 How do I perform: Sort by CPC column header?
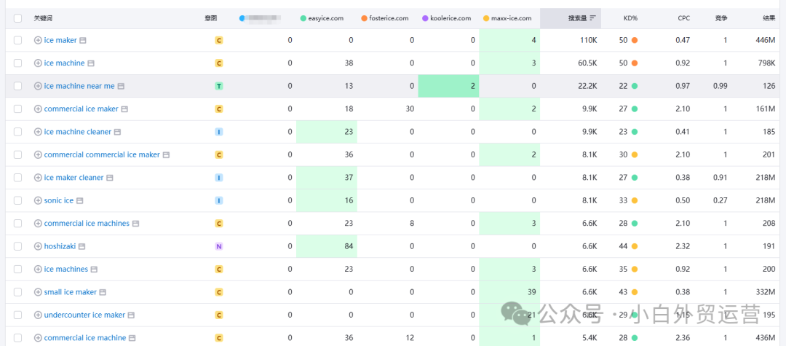click(683, 18)
